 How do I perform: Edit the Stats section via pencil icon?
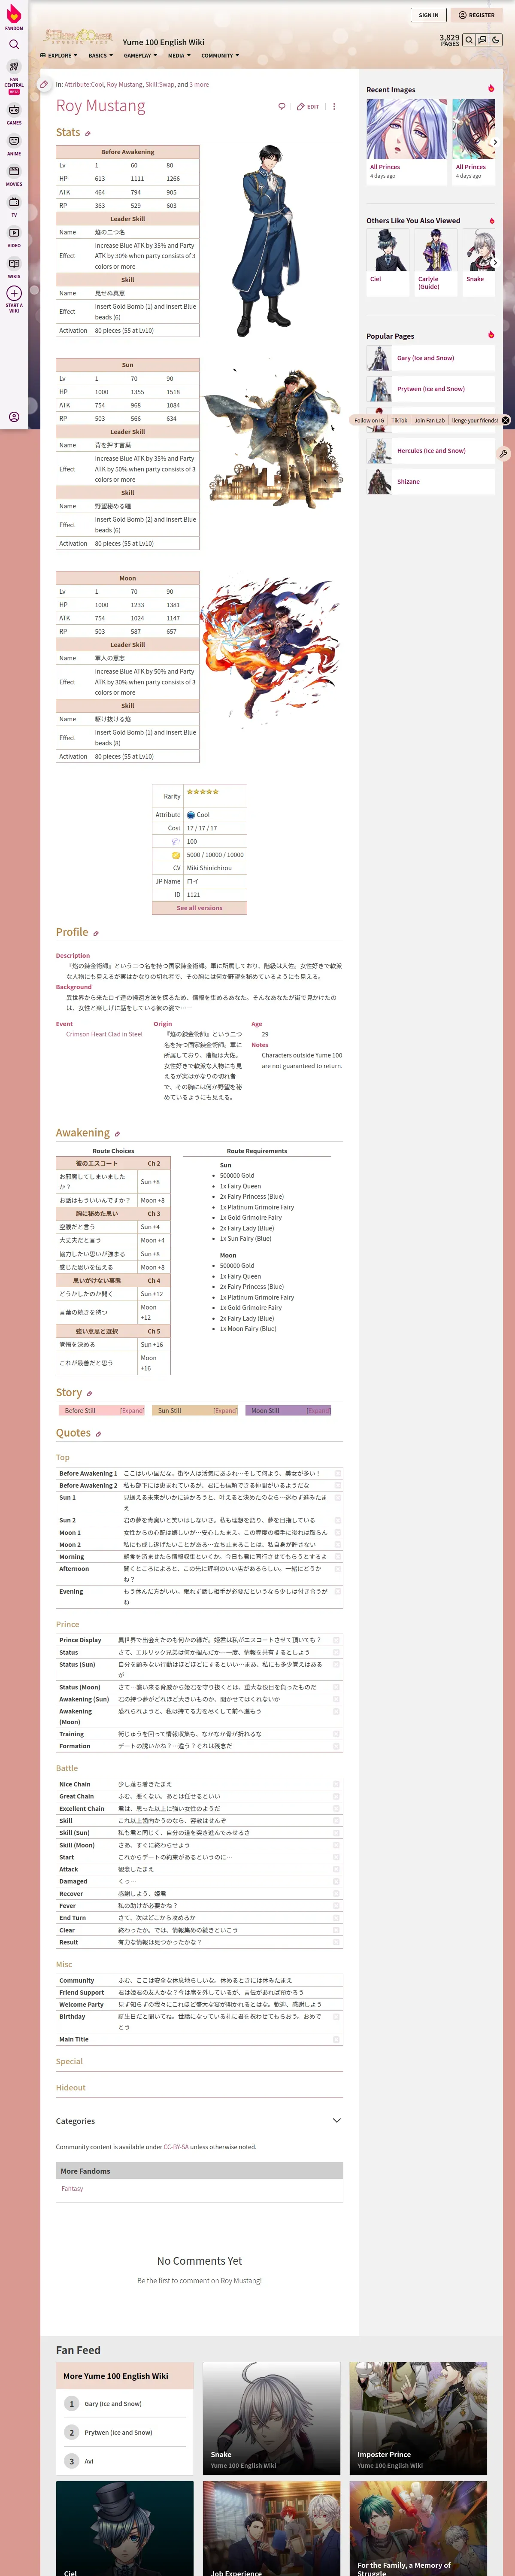point(88,133)
